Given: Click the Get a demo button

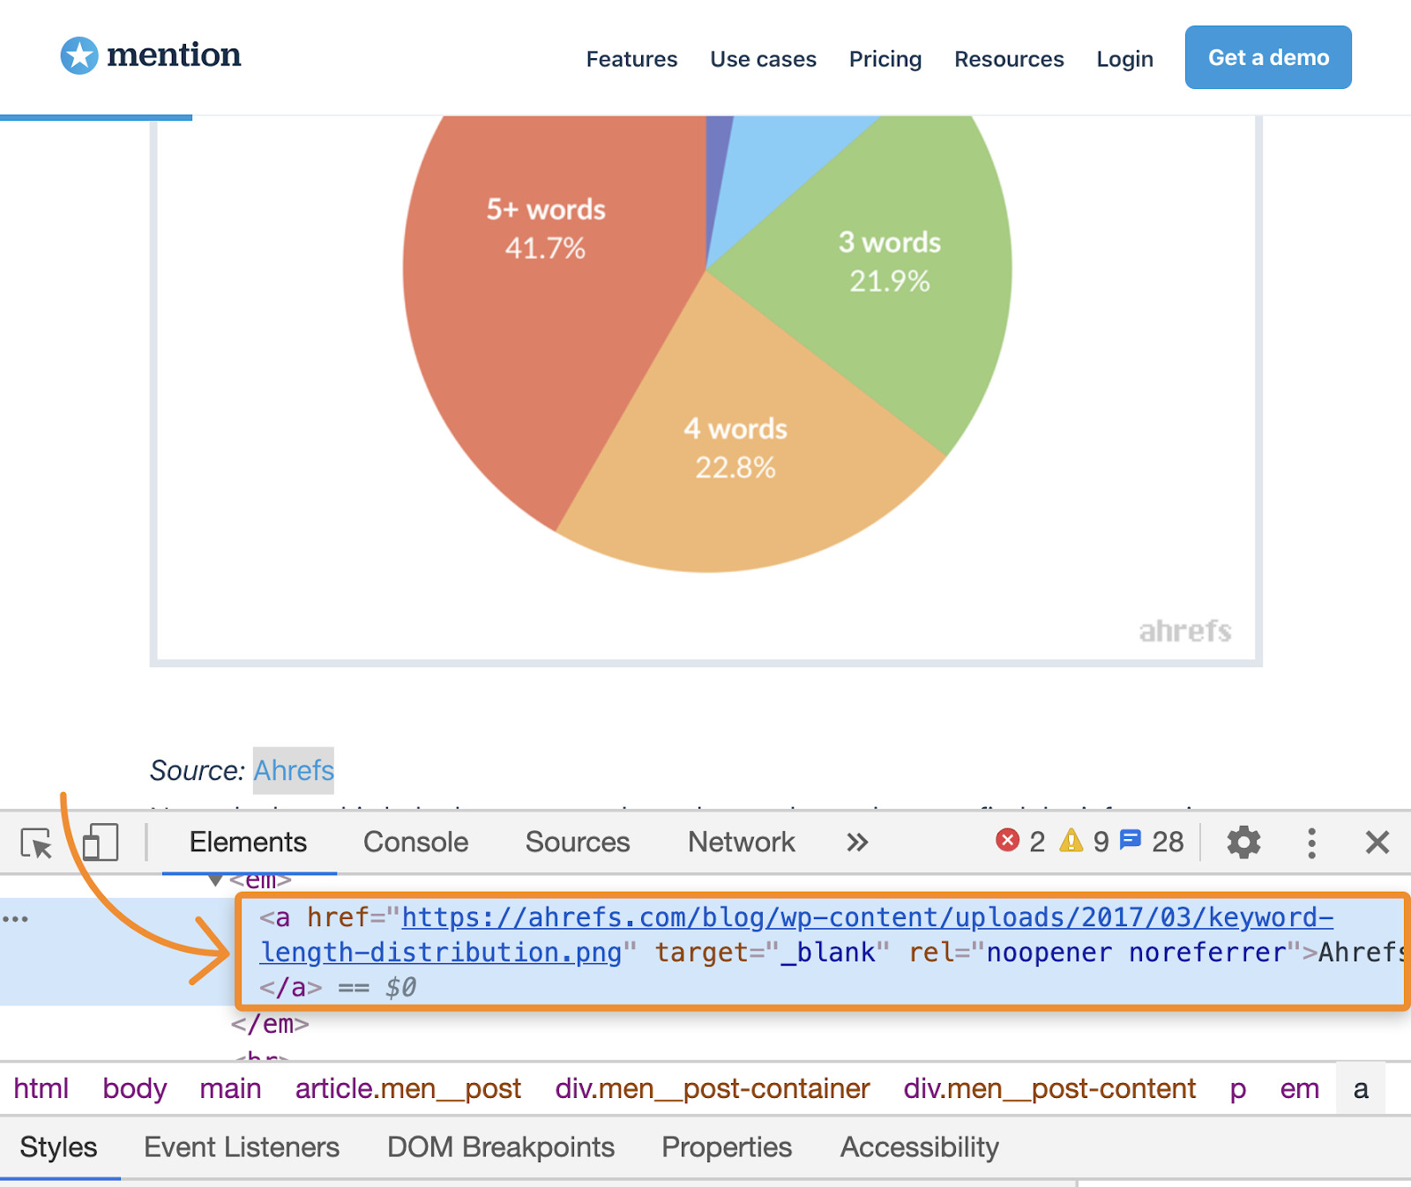Looking at the screenshot, I should click(x=1267, y=57).
